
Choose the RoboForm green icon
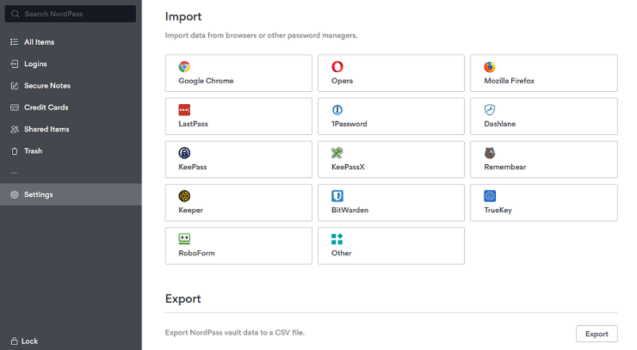pos(184,239)
